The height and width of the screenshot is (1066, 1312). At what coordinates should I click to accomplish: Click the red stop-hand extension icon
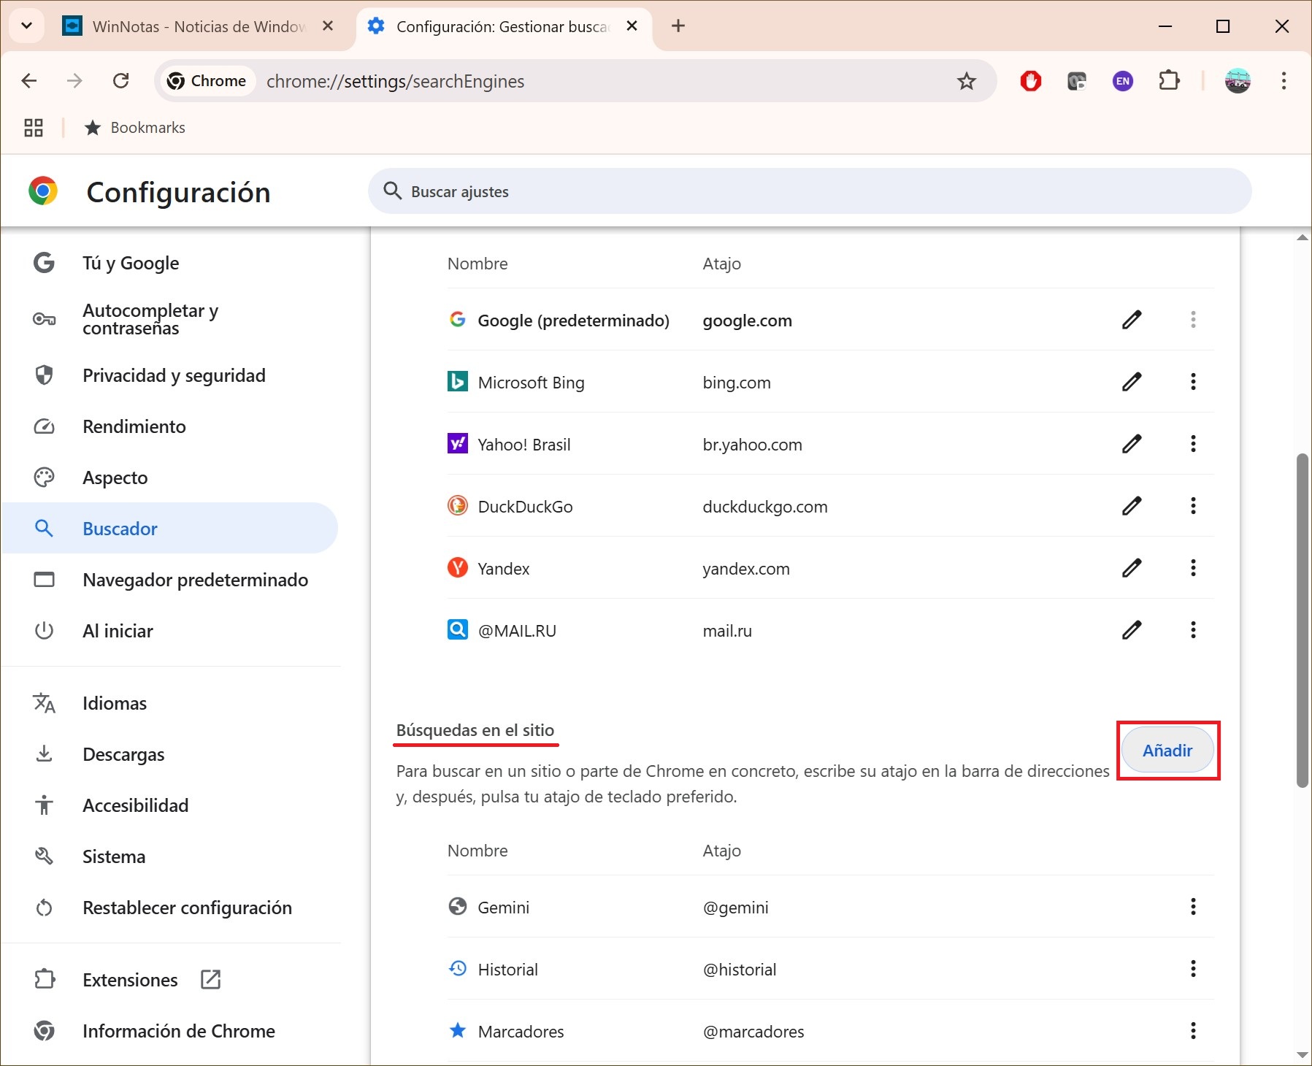(1031, 81)
